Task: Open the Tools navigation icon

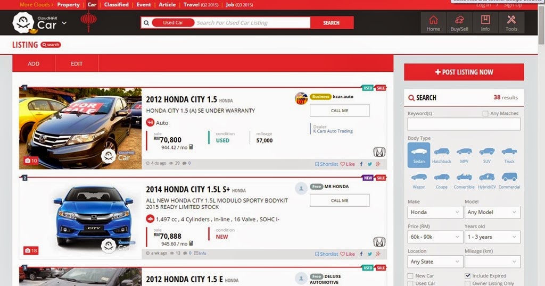Action: coord(511,23)
